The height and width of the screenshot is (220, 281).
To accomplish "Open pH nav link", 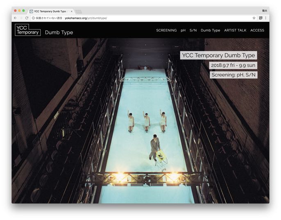I will [x=183, y=30].
